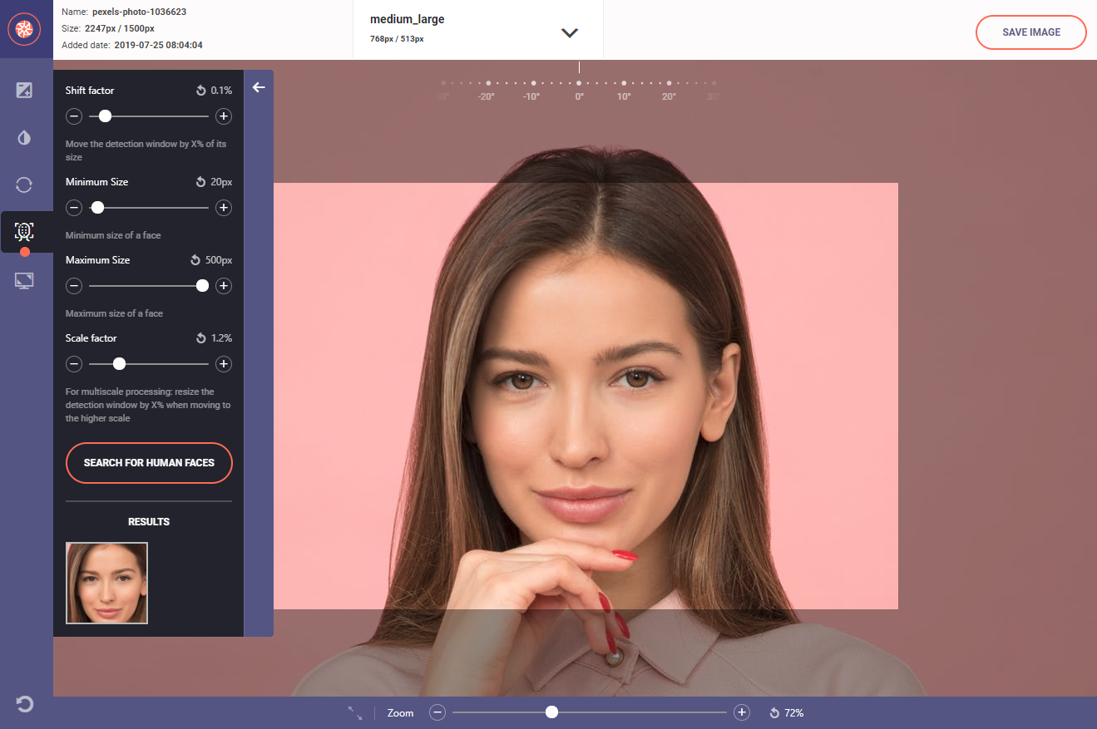Decrease Shift factor with minus button
Viewport: 1097px width, 729px height.
click(x=74, y=116)
